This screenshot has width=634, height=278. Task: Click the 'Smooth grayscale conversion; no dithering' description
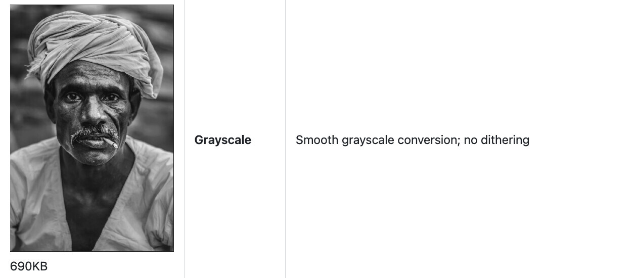click(412, 140)
